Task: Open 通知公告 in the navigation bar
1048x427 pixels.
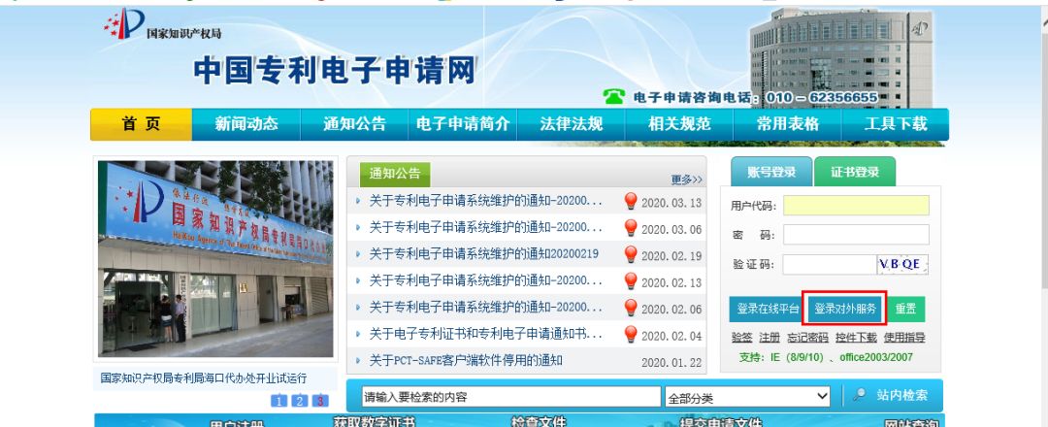Action: coord(354,124)
